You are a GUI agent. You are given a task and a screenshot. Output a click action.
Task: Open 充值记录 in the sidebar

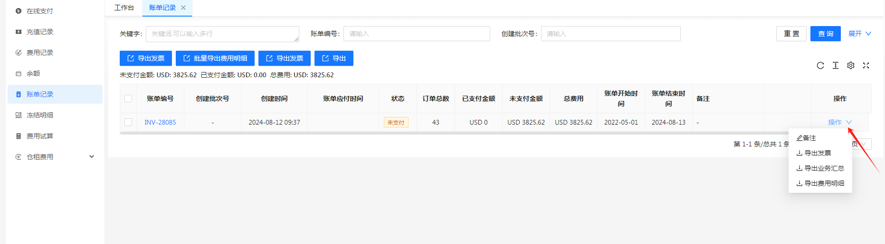coord(40,32)
